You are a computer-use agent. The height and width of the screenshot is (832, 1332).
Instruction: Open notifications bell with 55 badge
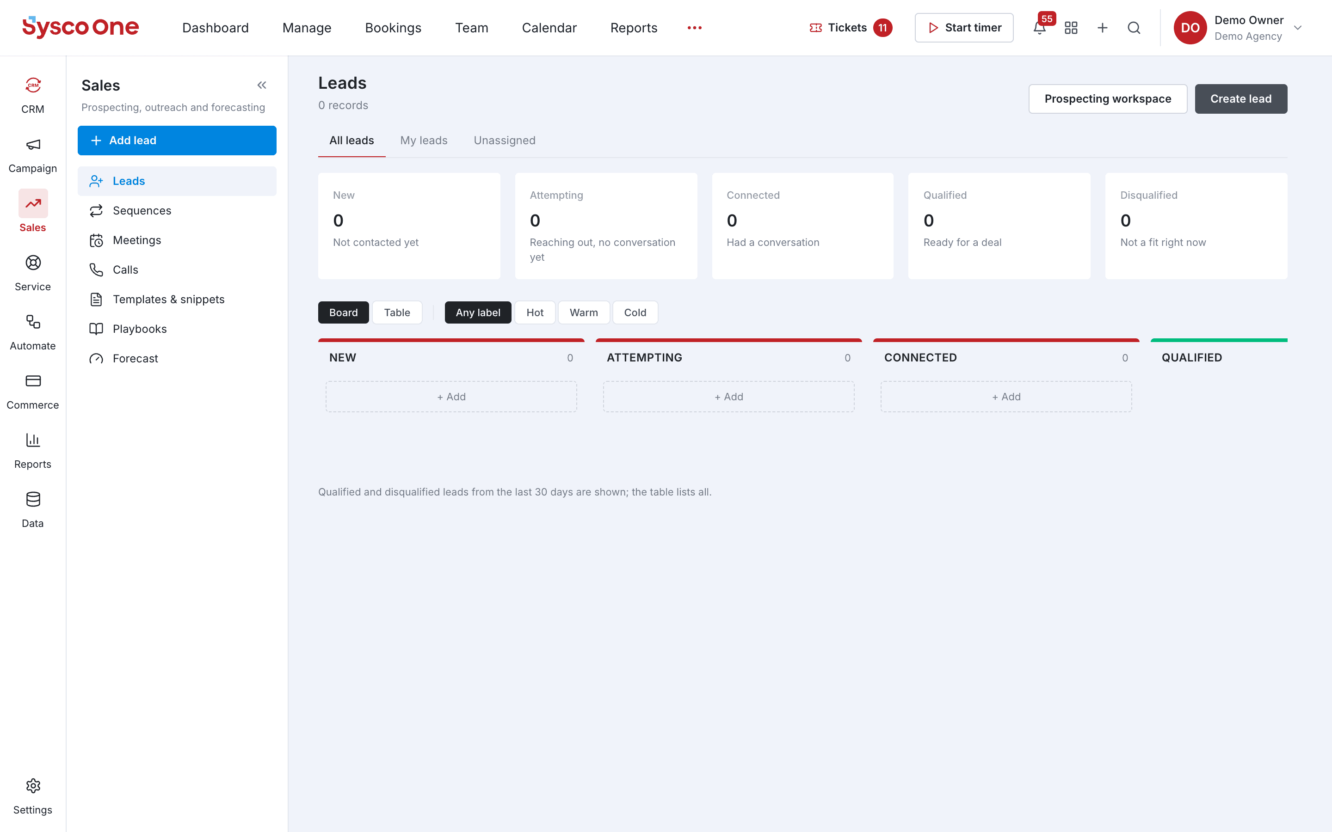1040,28
